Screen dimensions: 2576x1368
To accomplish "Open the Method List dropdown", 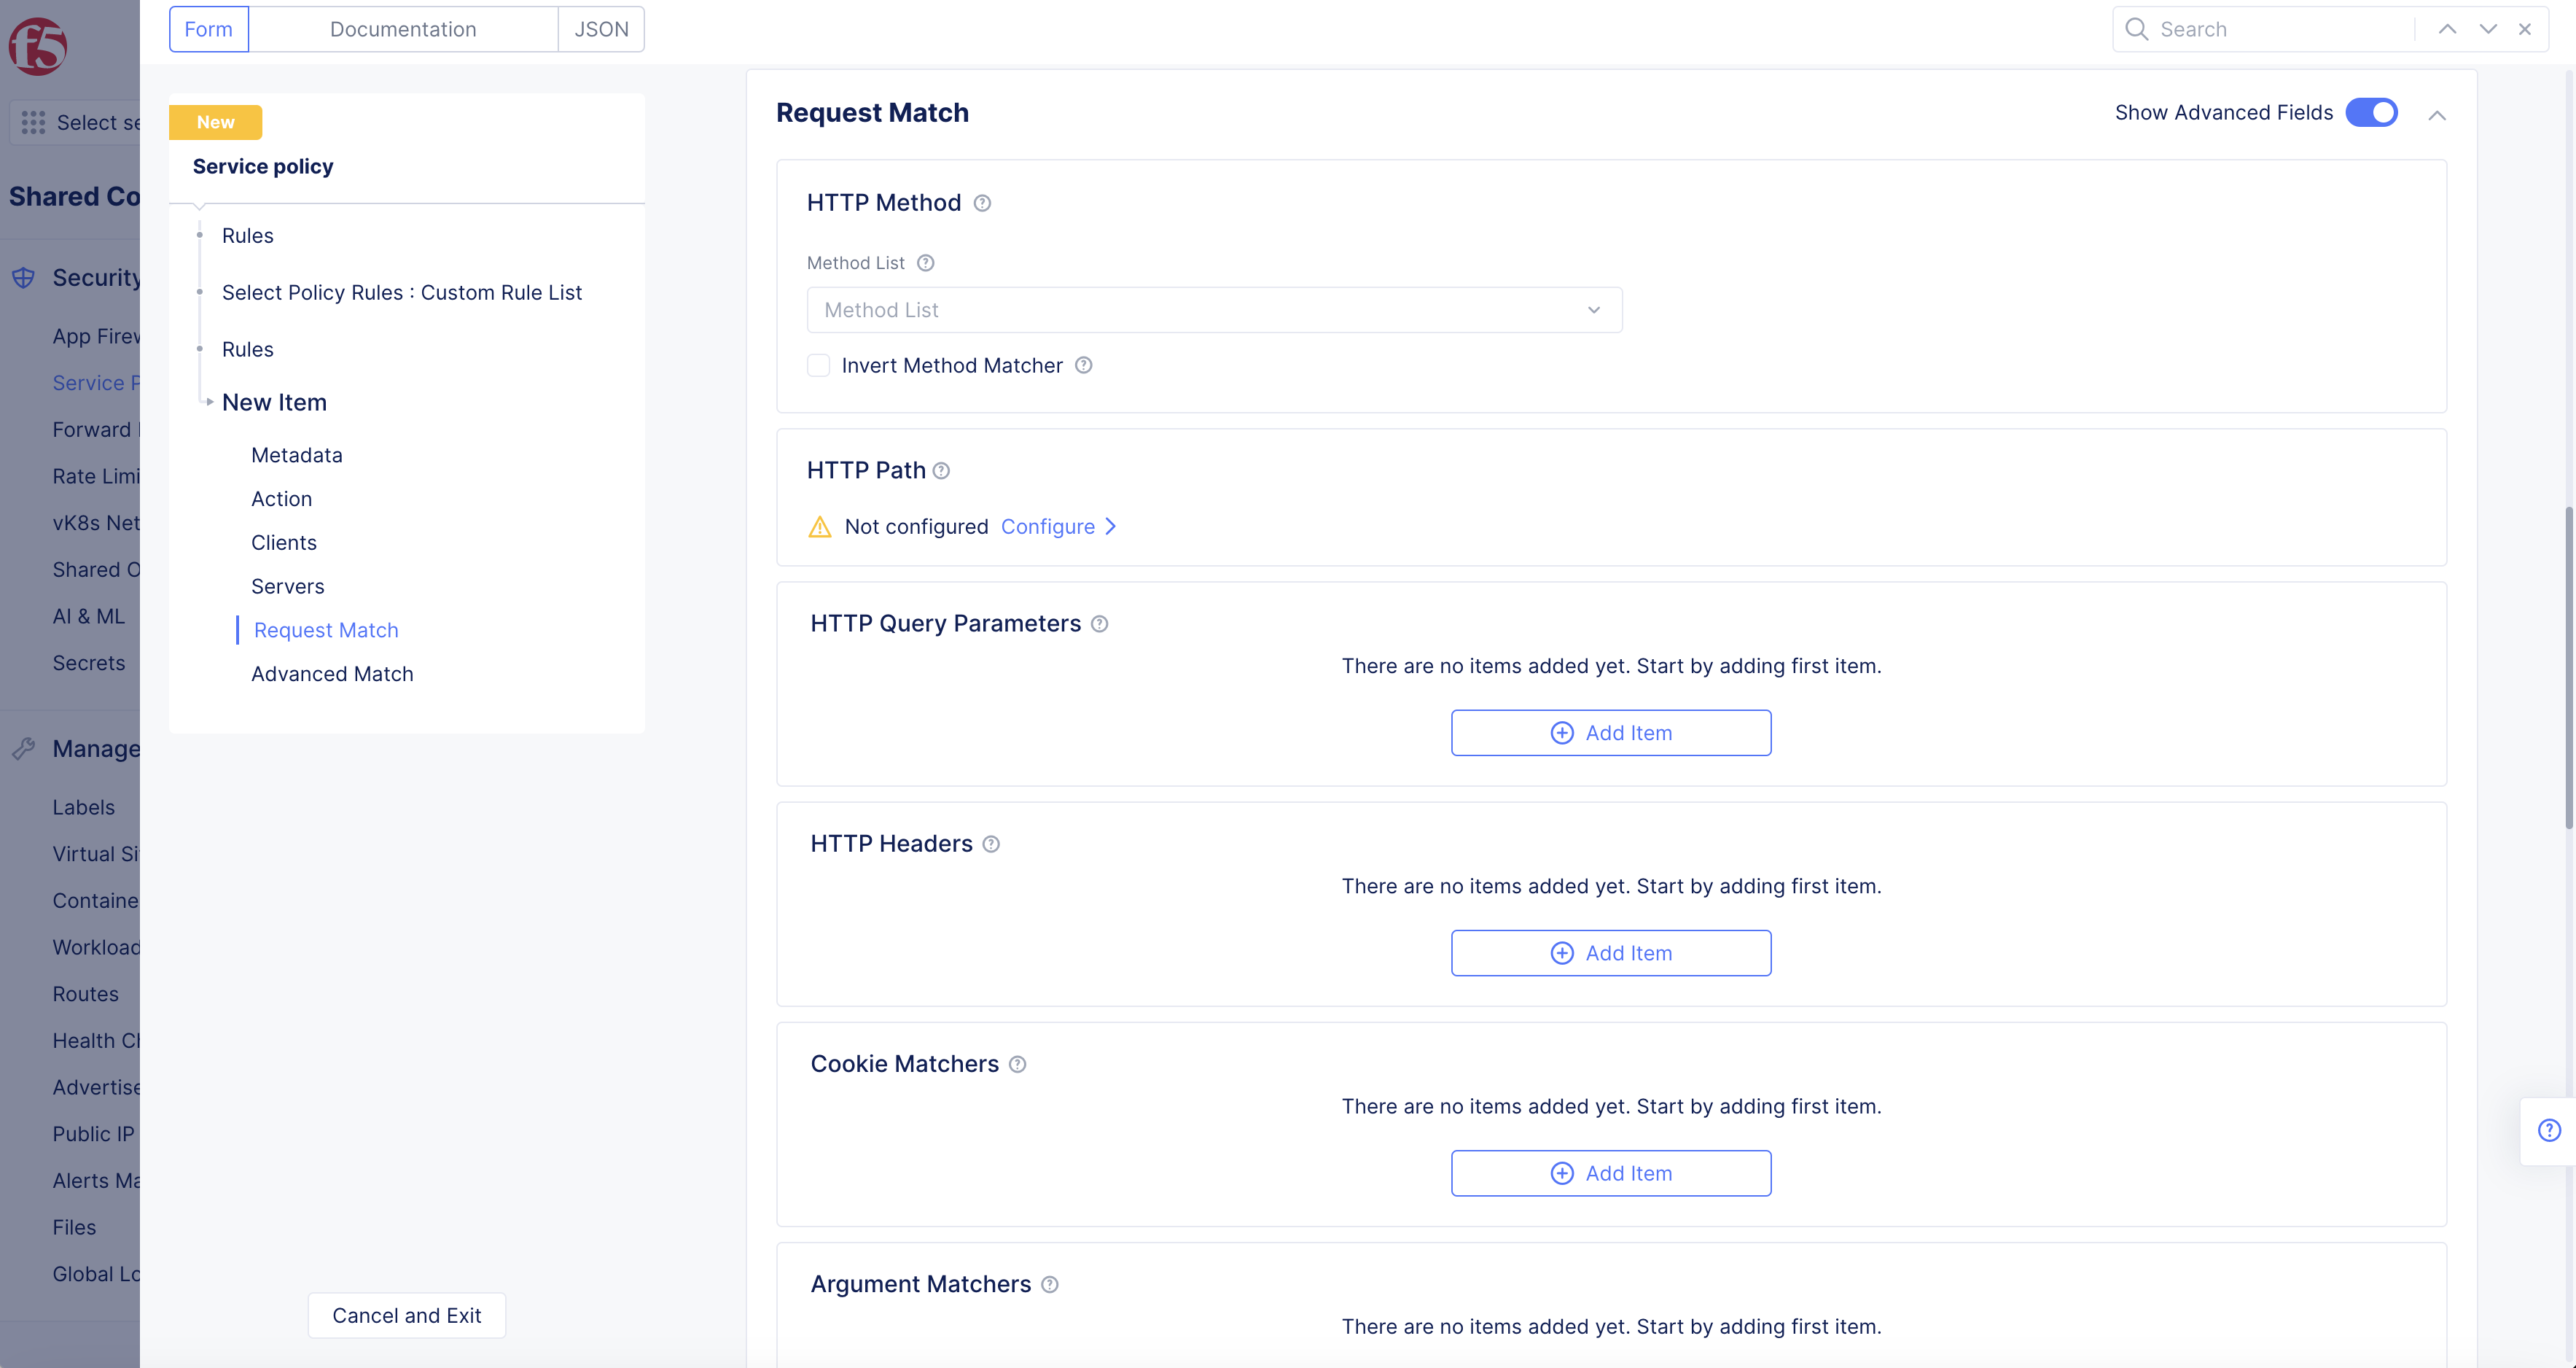I will pos(1214,310).
